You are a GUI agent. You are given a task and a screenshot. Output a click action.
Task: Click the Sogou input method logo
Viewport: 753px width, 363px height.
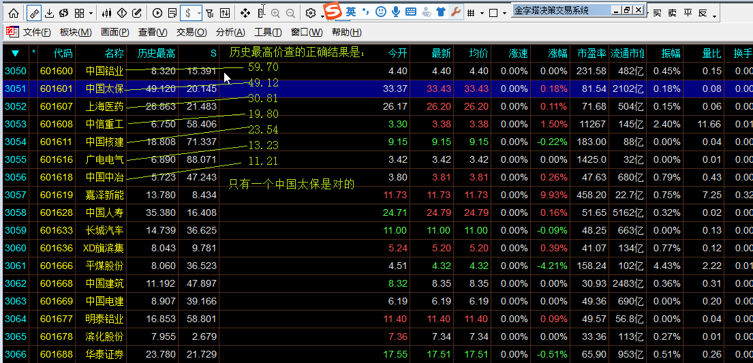click(x=333, y=11)
